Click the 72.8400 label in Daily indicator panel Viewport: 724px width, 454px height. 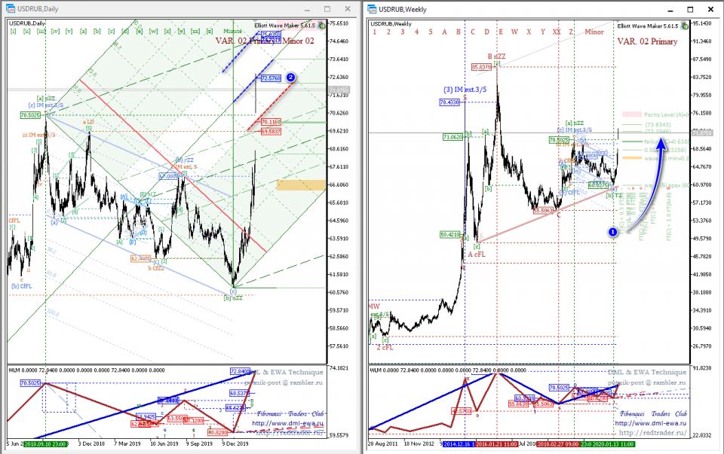[240, 371]
